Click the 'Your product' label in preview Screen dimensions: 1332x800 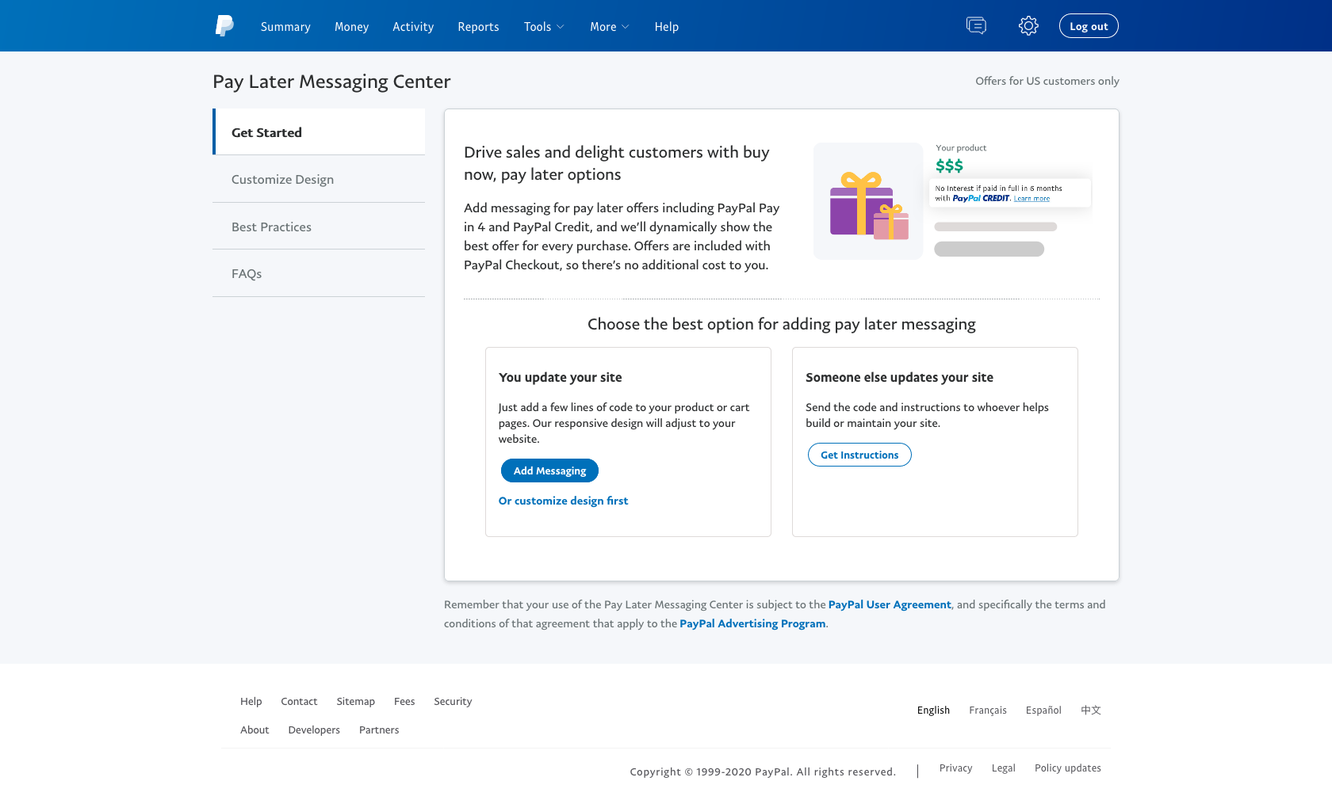click(961, 148)
